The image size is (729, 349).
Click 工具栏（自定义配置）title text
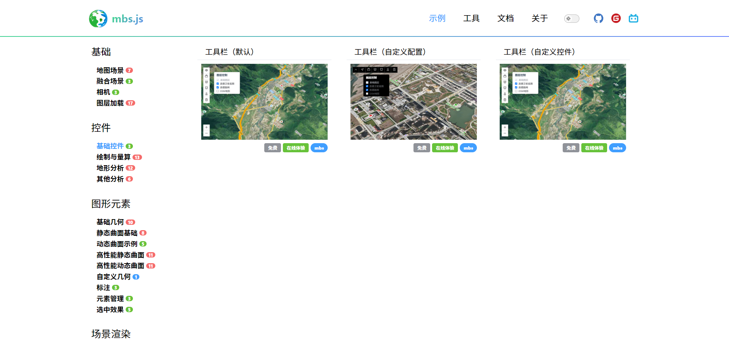click(x=390, y=52)
